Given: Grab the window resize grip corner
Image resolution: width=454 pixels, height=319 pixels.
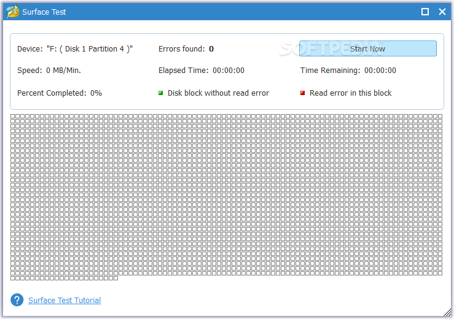Looking at the screenshot, I should point(447,312).
